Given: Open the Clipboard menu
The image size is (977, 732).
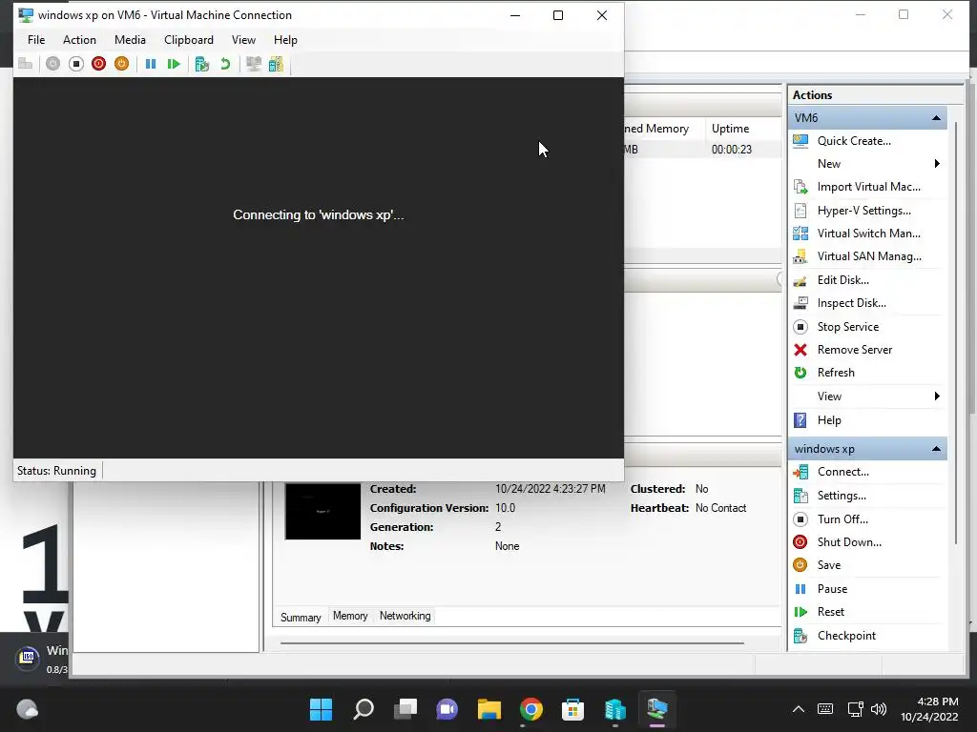Looking at the screenshot, I should (189, 40).
